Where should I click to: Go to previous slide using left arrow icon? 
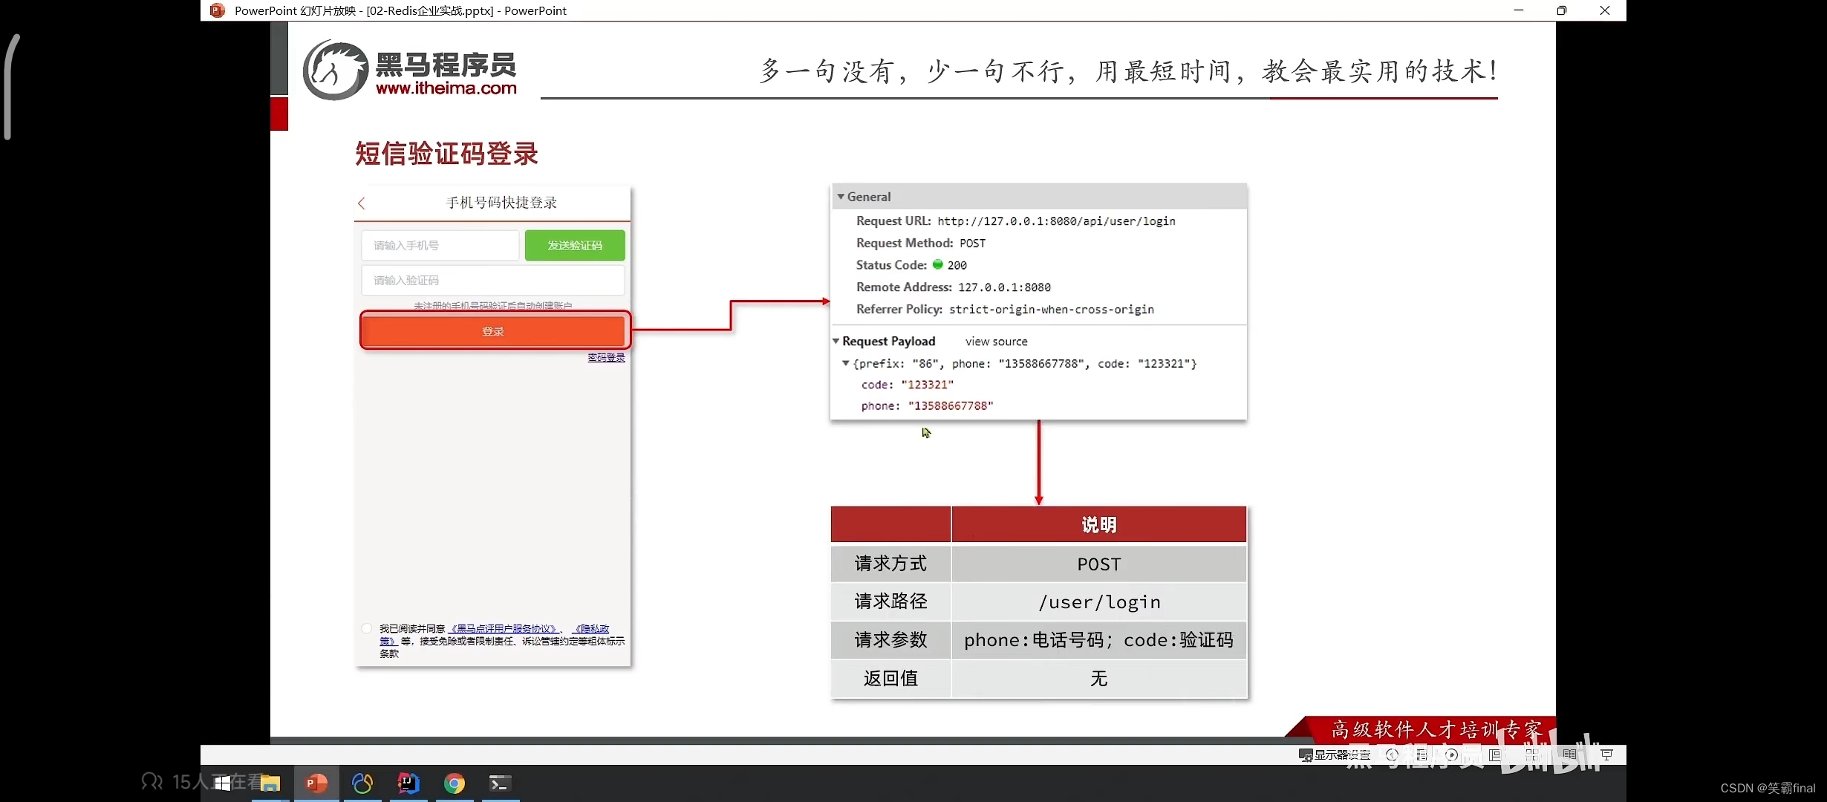click(x=1392, y=754)
